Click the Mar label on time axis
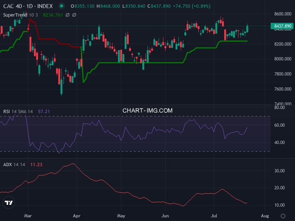This screenshot has width=295, height=221. 28,216
